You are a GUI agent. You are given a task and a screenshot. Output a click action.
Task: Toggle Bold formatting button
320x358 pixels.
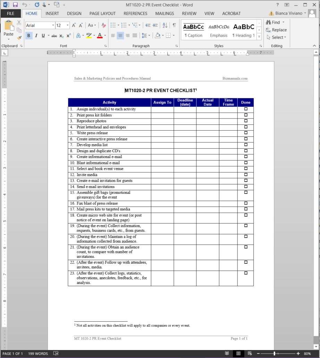pyautogui.click(x=29, y=36)
